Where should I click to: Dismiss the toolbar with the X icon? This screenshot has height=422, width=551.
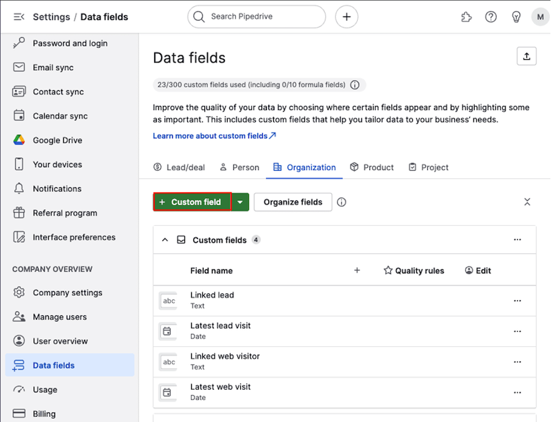527,202
